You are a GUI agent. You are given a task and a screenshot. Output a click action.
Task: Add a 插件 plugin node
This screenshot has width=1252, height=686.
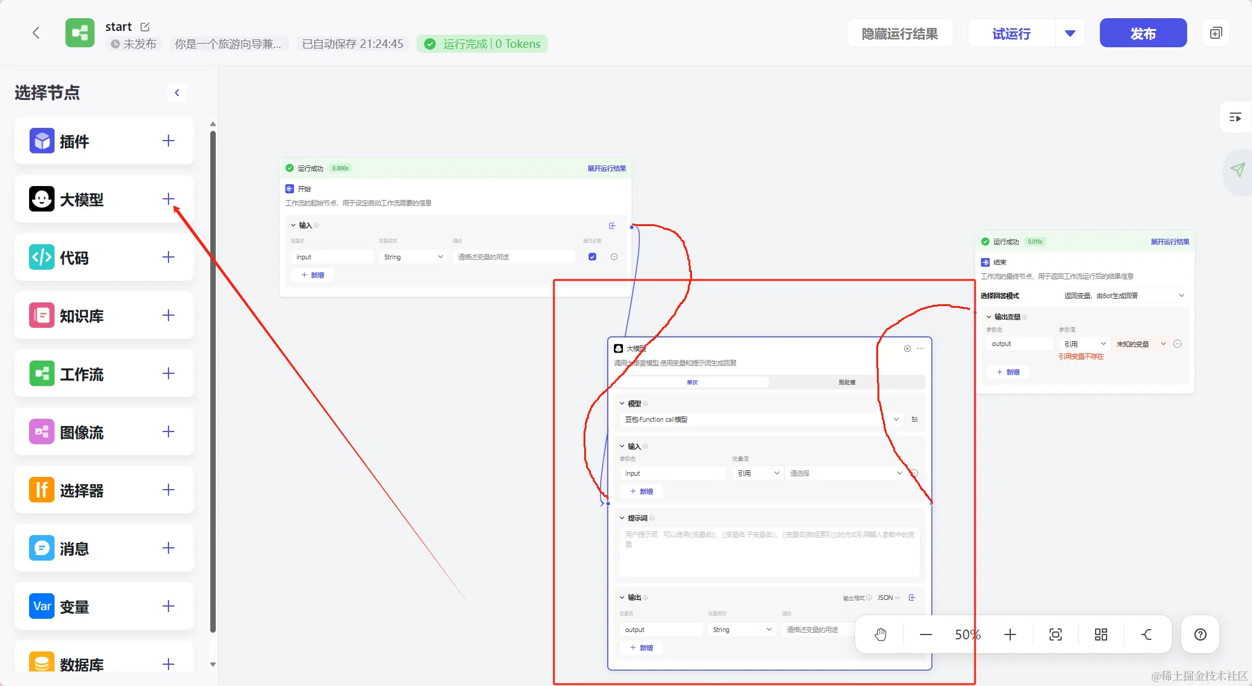click(x=168, y=141)
